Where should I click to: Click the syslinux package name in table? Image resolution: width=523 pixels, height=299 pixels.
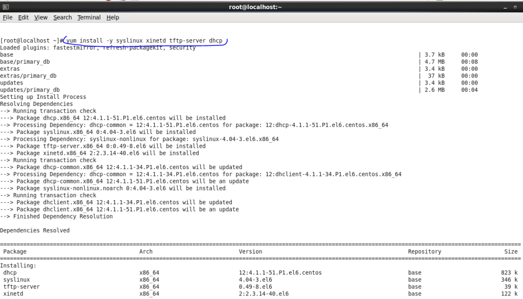point(16,280)
